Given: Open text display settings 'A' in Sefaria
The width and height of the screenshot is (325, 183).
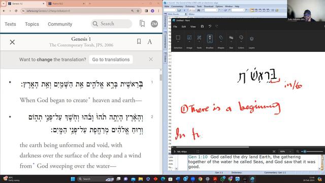Looking at the screenshot, I should 149,42.
